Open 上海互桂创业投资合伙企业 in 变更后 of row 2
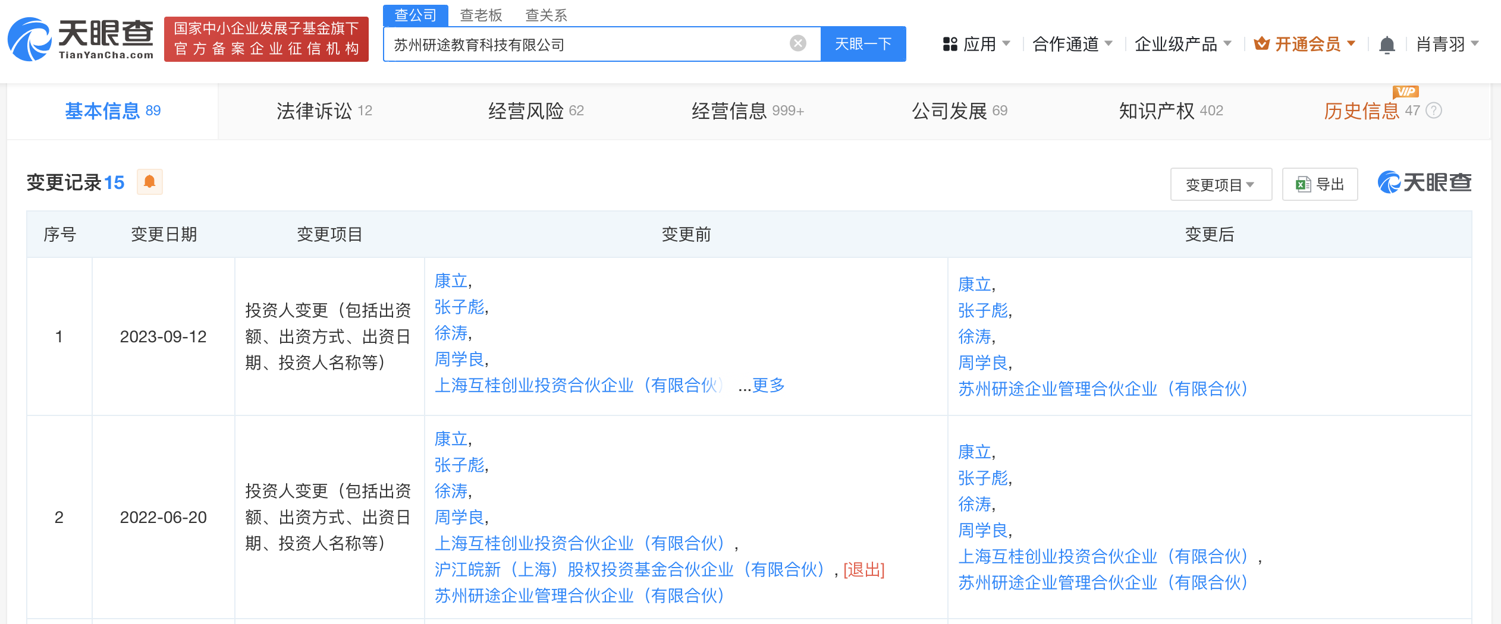The image size is (1501, 624). (1103, 556)
